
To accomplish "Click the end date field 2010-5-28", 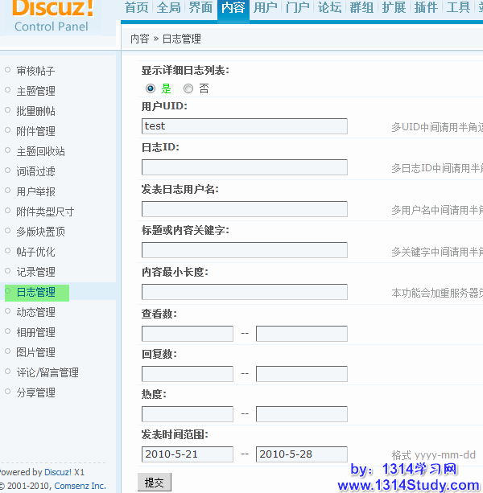I will click(301, 454).
